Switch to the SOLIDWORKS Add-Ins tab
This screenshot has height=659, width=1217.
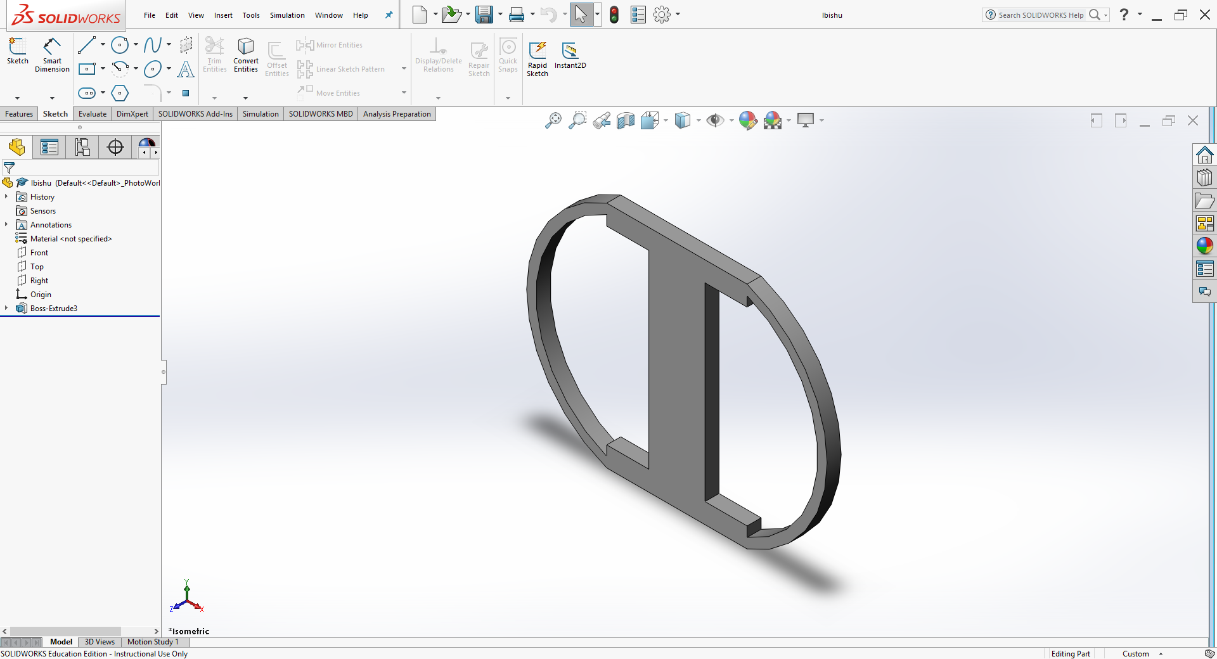[x=195, y=114]
